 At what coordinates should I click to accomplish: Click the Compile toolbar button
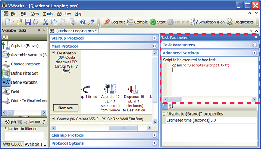(x=137, y=22)
